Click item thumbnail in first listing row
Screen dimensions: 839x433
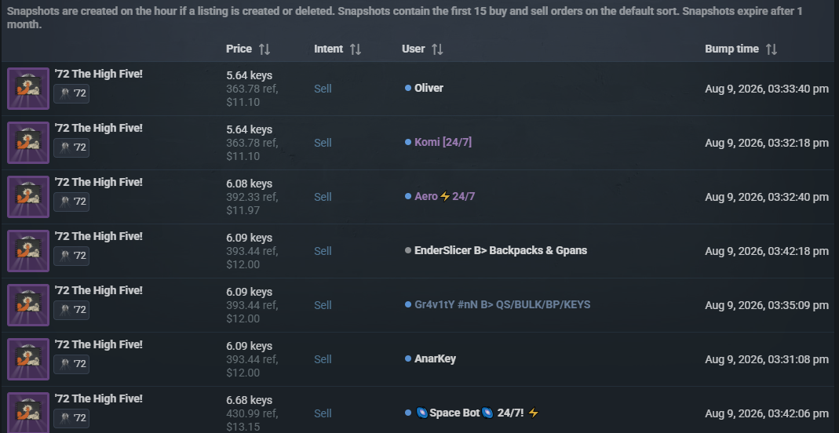(28, 88)
